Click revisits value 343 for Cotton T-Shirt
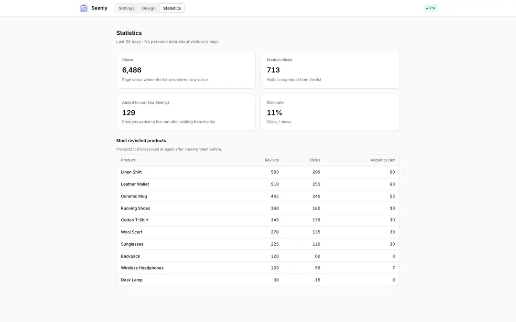The image size is (516, 322). (x=275, y=220)
